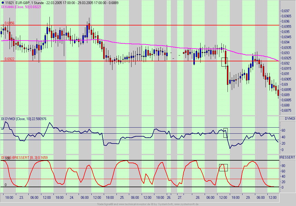This screenshot has height=206, width=296.
Task: Click the 0.6925 price axis value
Action: pyautogui.click(x=286, y=58)
